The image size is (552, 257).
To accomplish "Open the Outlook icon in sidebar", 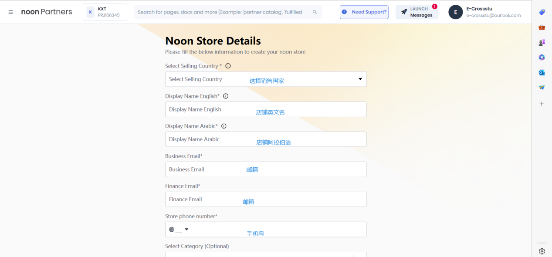I will (542, 72).
